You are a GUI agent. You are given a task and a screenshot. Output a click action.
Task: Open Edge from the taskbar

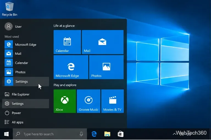tap(94, 134)
